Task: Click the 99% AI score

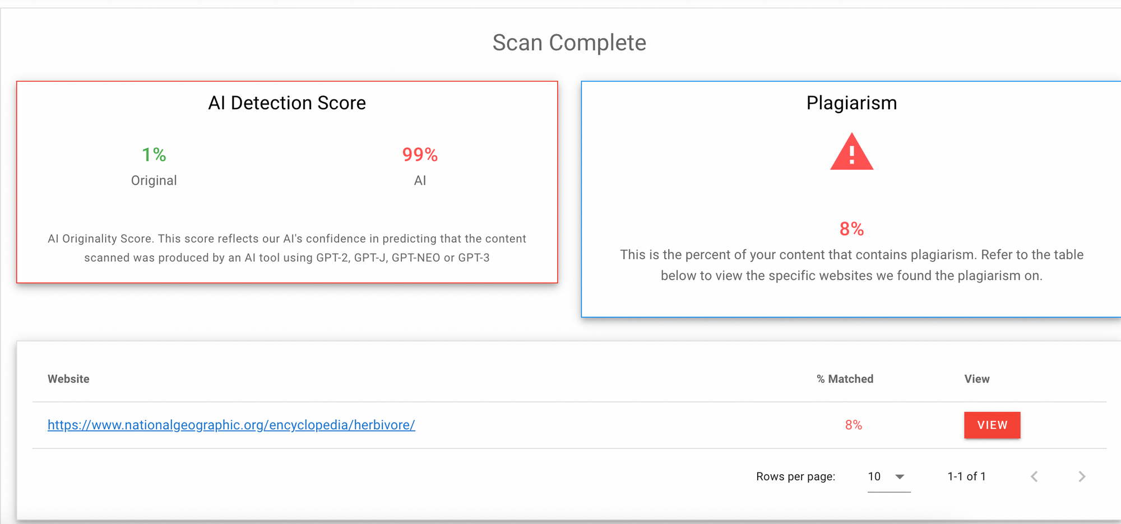Action: [420, 155]
